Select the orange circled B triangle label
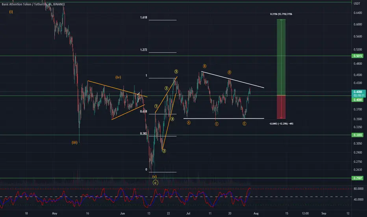 pos(204,66)
